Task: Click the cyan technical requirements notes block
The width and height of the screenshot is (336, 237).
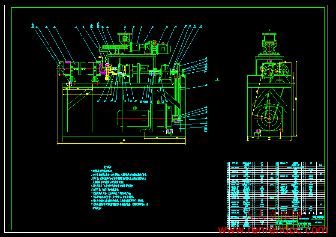Action: [120, 187]
